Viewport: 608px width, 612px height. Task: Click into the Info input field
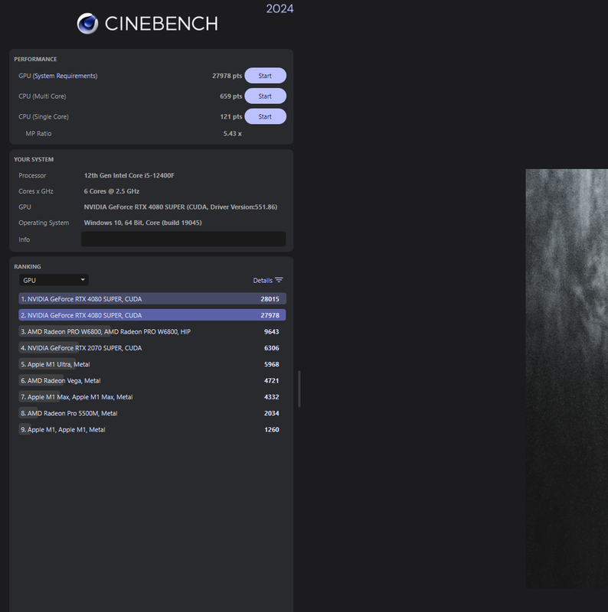coord(183,239)
